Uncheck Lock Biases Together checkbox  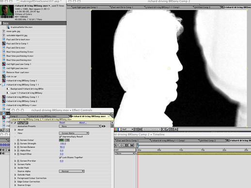point(61,157)
